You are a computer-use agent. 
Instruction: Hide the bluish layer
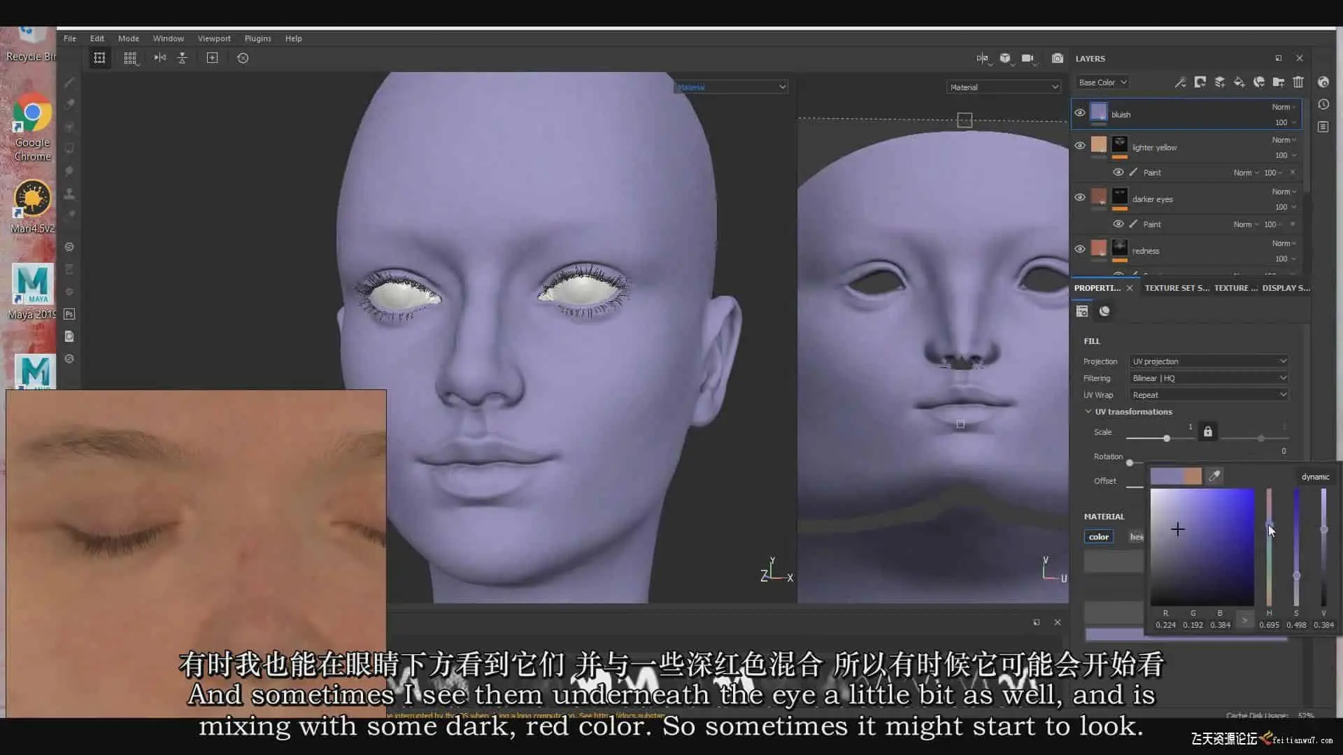(1080, 113)
